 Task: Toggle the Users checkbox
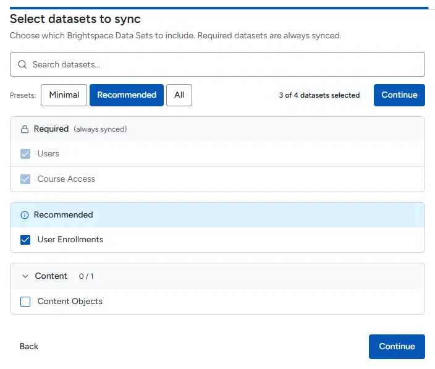coord(25,154)
